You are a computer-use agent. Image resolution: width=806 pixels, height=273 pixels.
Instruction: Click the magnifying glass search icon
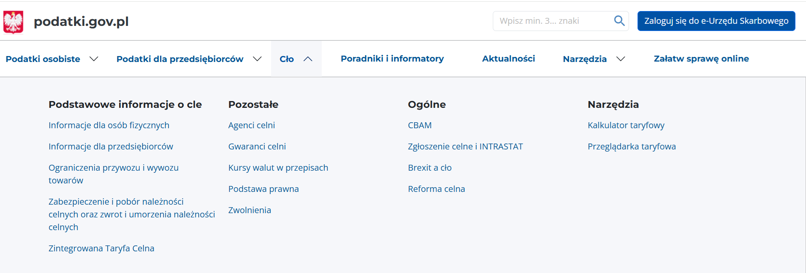tap(619, 21)
